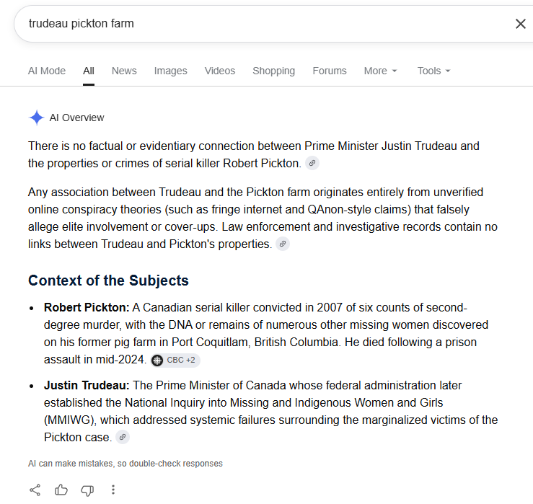This screenshot has height=504, width=533.
Task: Open the CBC +2 sources chip
Action: 175,360
